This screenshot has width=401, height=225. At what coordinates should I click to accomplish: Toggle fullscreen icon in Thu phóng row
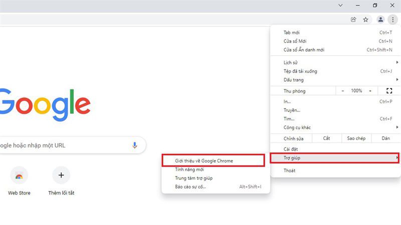[x=389, y=90]
